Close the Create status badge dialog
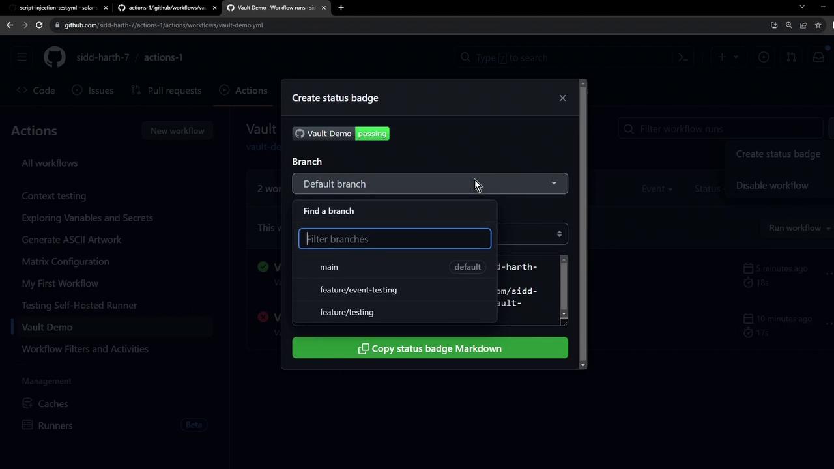834x469 pixels. point(563,98)
